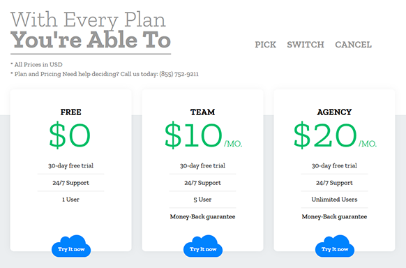Screen dimensions: 406x268
Task: Click 24/7 Support in the Free card
Action: click(70, 183)
